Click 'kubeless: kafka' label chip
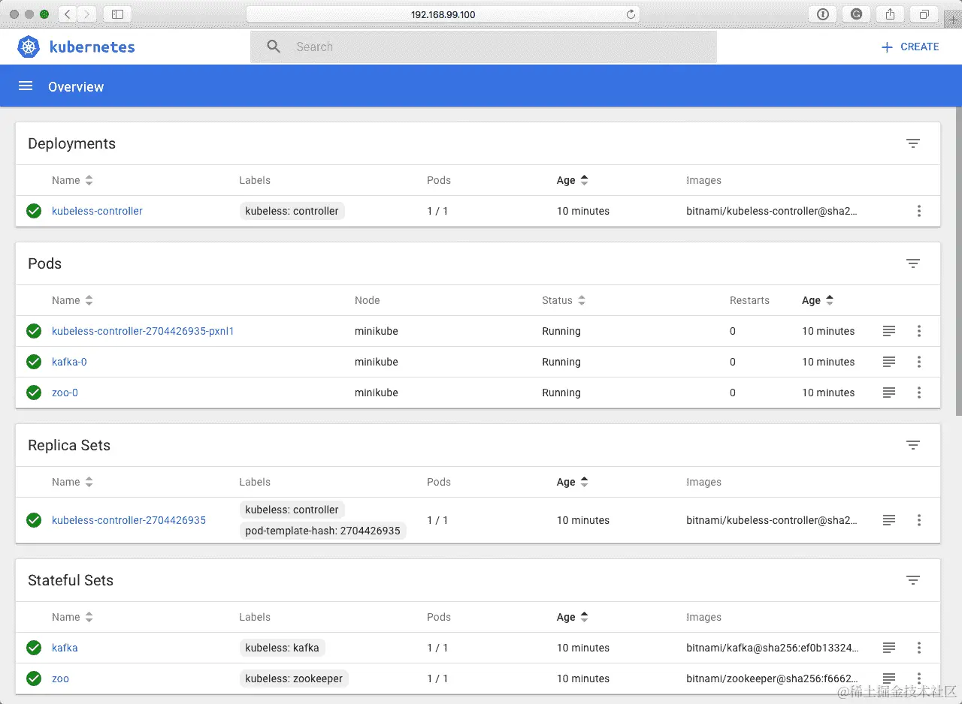The height and width of the screenshot is (704, 962). point(282,648)
